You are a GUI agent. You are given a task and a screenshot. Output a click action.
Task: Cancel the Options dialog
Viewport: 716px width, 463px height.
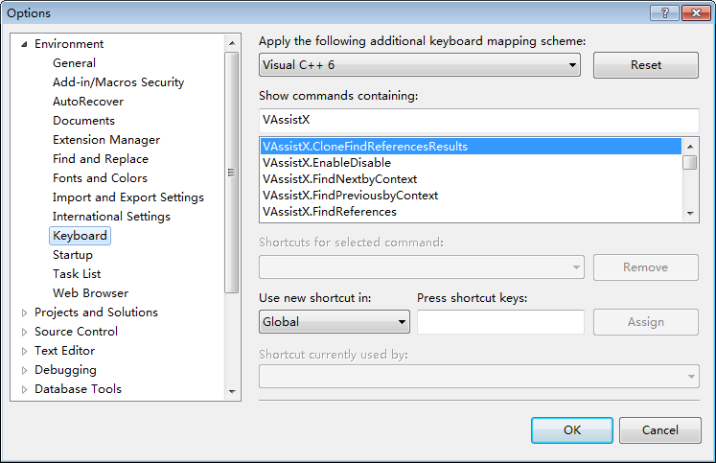pyautogui.click(x=659, y=429)
